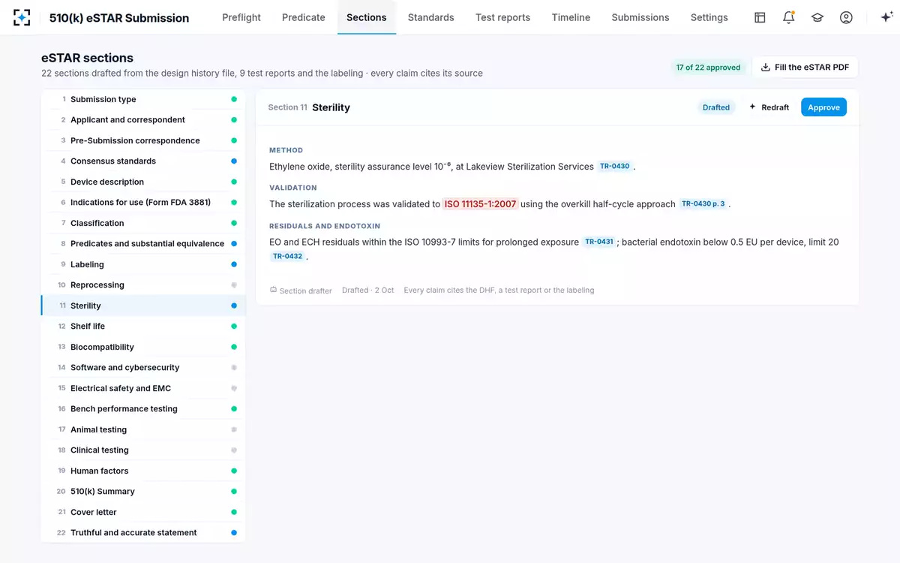The width and height of the screenshot is (900, 563).
Task: Switch to the Predicate tab
Action: coord(304,17)
